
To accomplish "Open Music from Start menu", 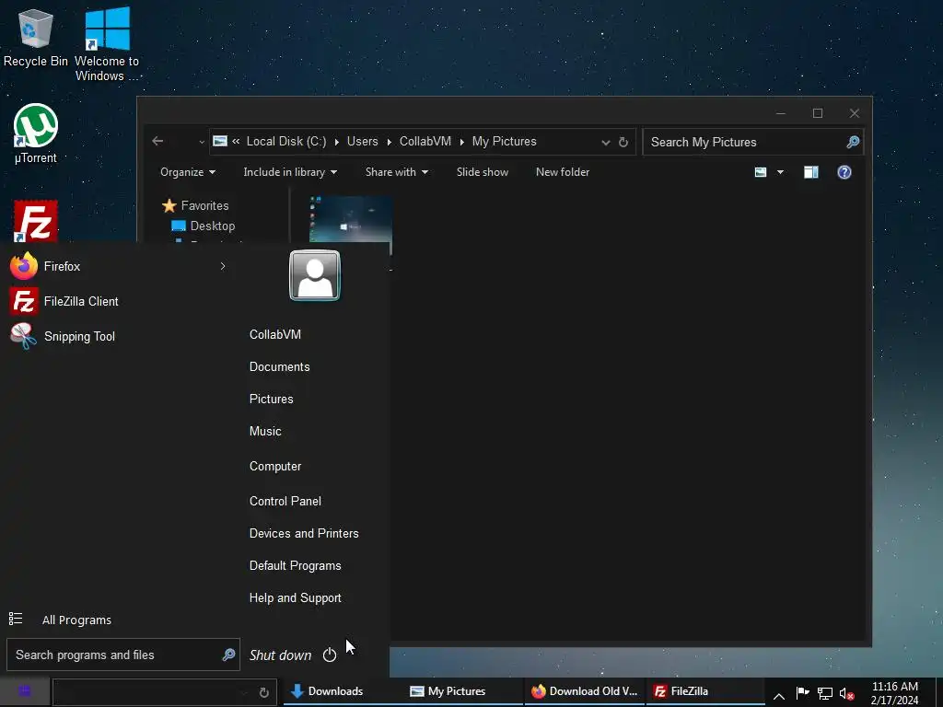I will [x=265, y=431].
